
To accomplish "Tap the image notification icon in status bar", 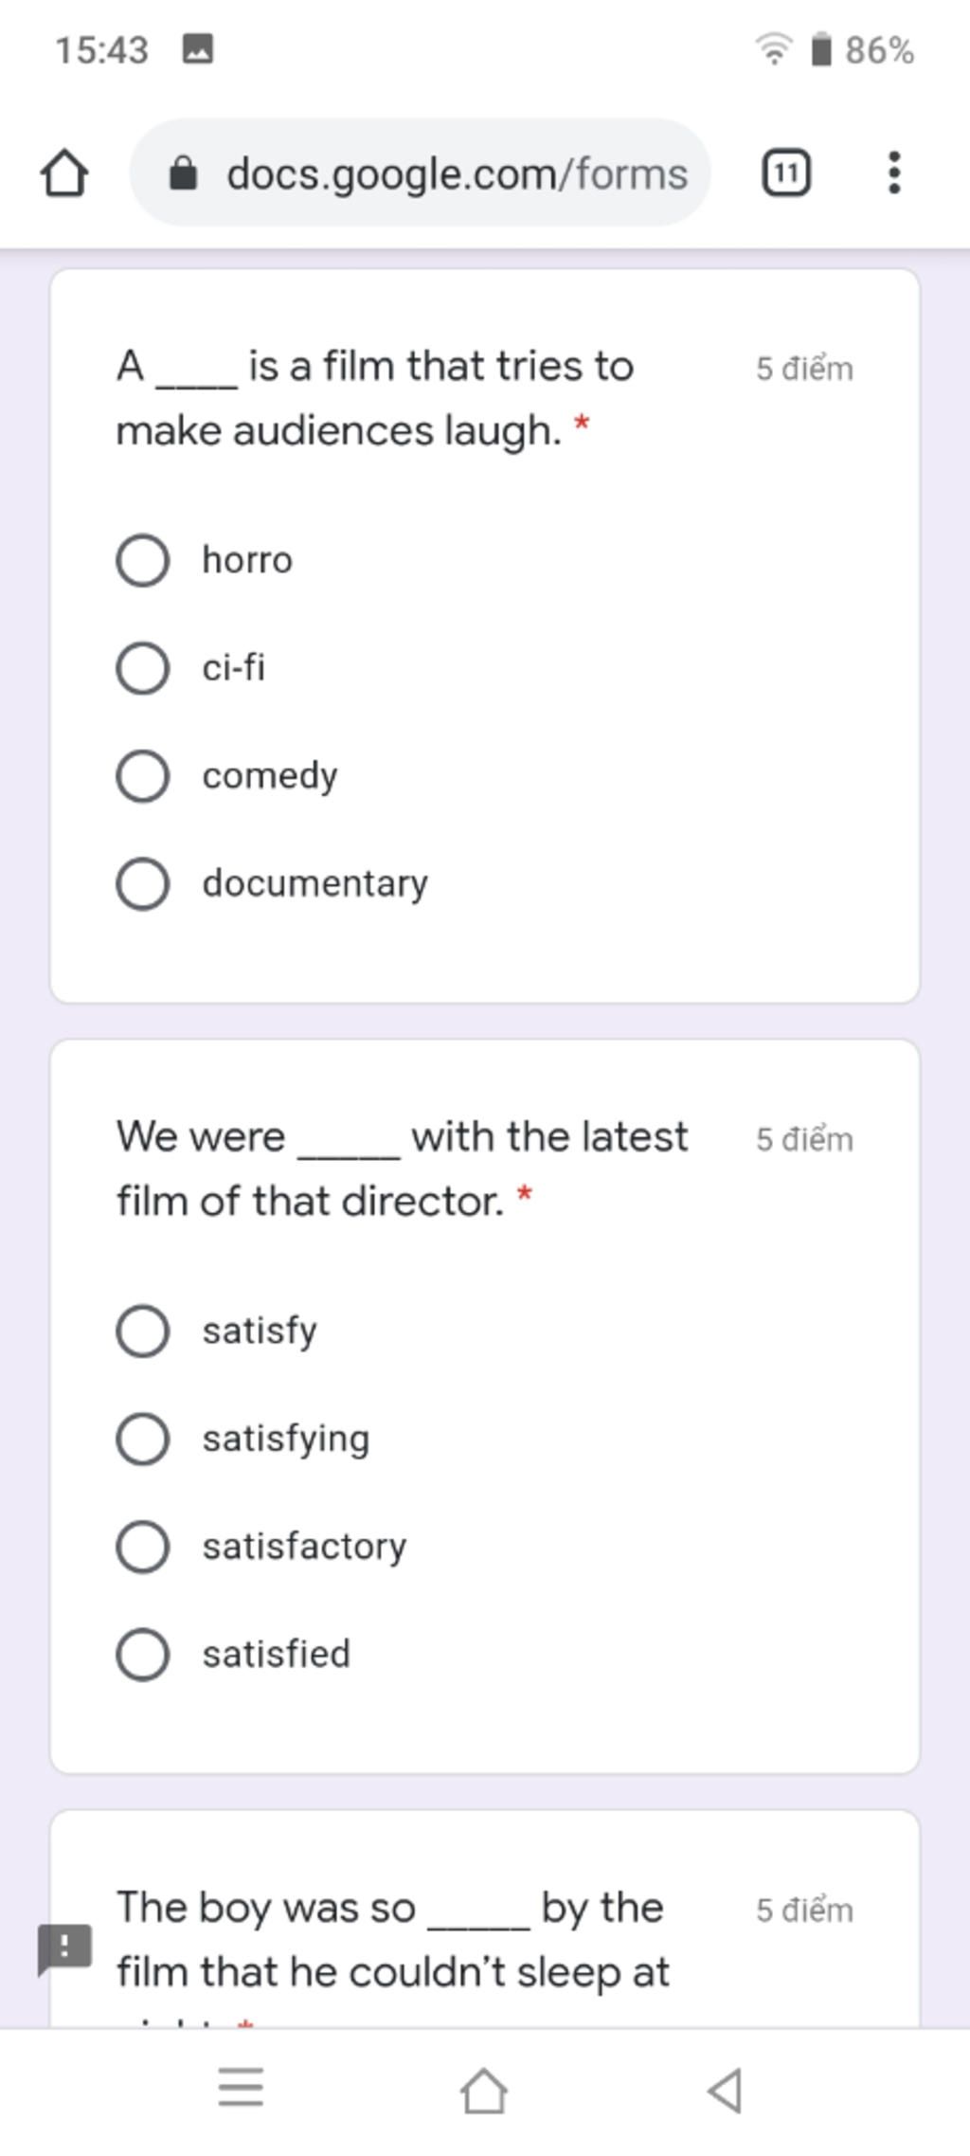I will click(x=197, y=48).
